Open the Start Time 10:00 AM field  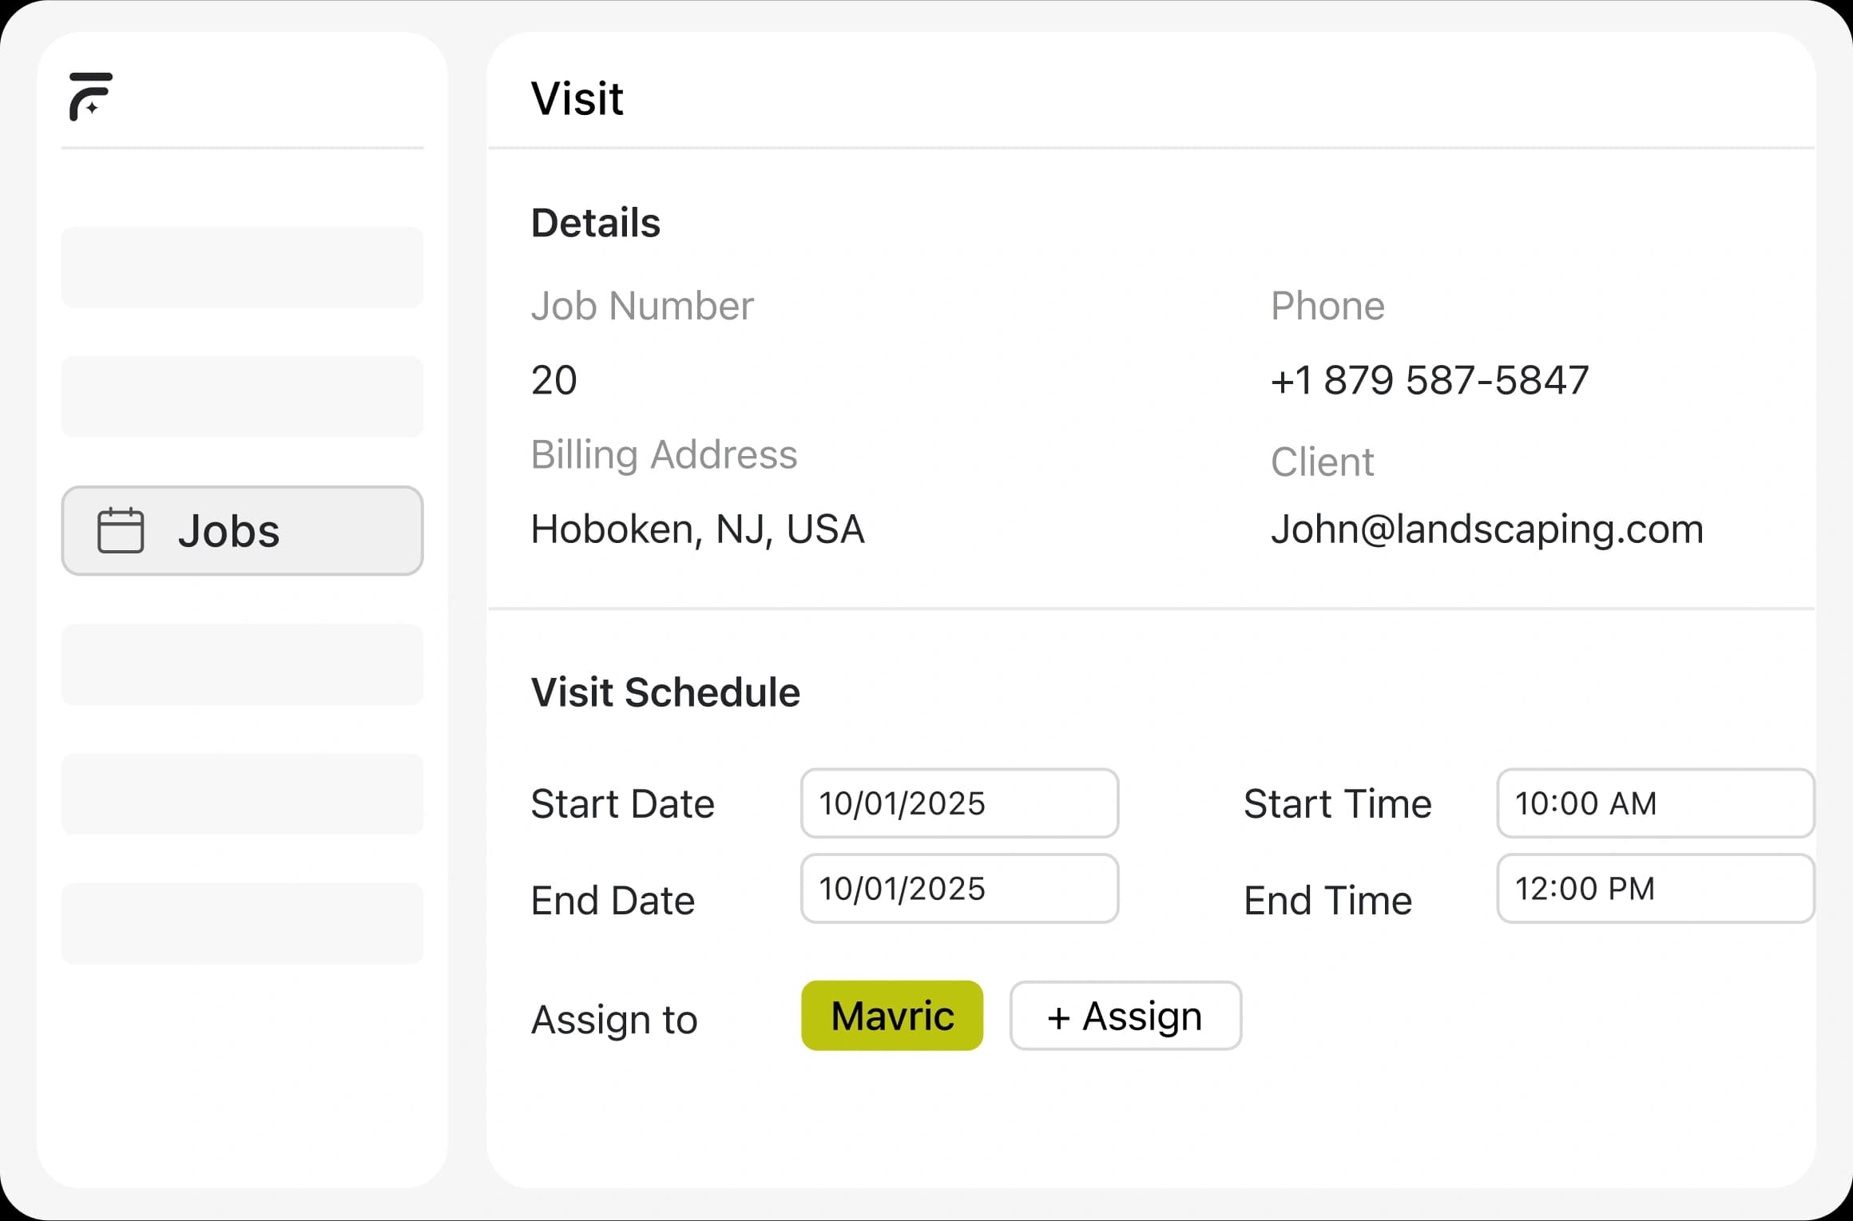[x=1654, y=803]
